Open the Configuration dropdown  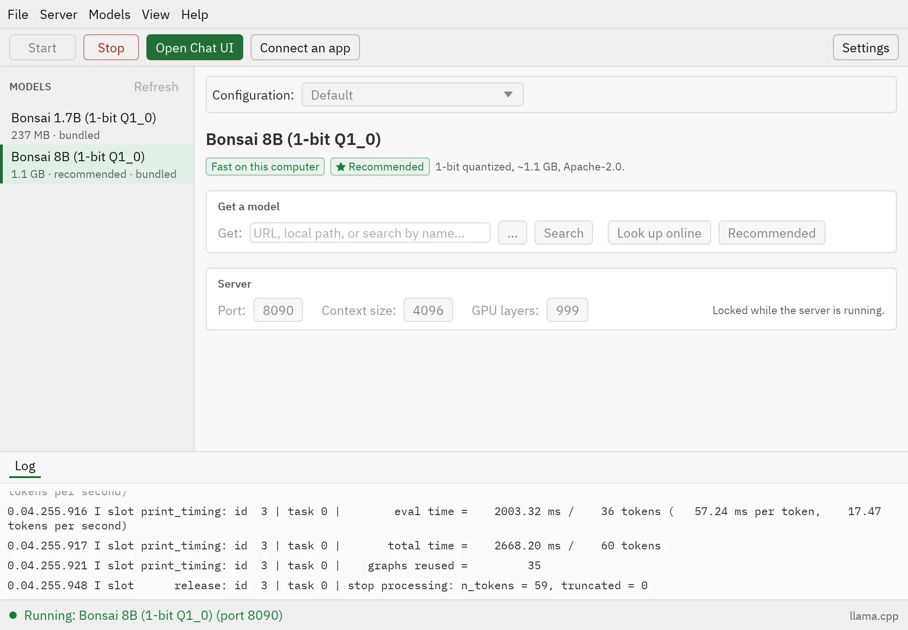pos(412,94)
